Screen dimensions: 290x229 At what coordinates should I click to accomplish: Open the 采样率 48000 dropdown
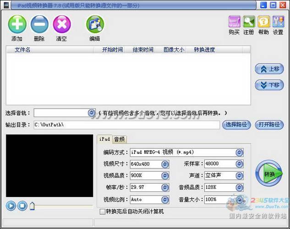click(239, 164)
